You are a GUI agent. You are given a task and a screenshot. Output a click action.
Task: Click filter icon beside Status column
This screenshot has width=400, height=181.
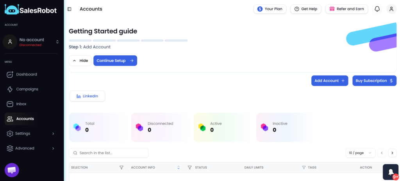tap(189, 167)
